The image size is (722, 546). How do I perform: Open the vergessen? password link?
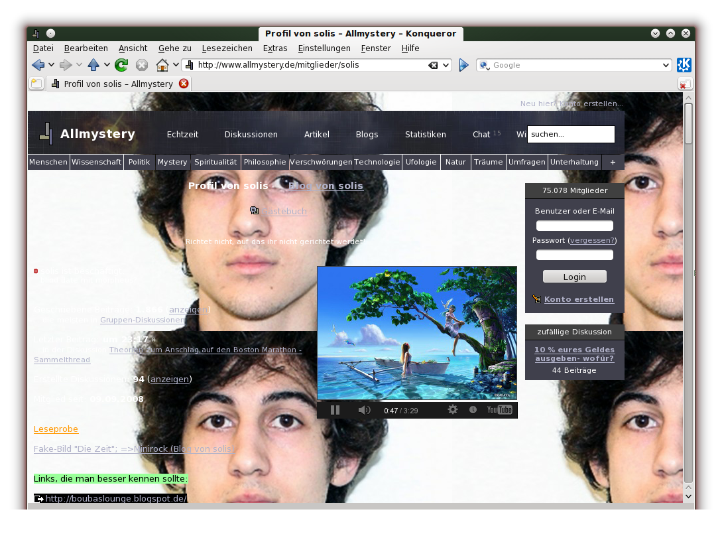592,240
